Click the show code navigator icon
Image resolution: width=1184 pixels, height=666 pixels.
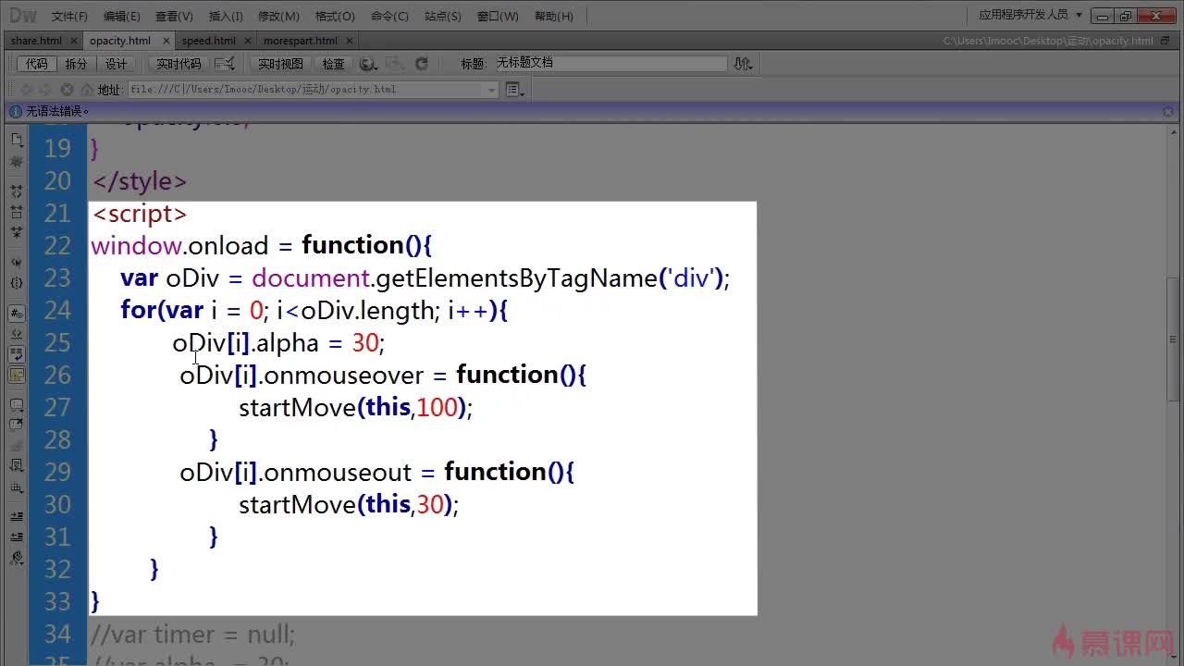coord(17,162)
